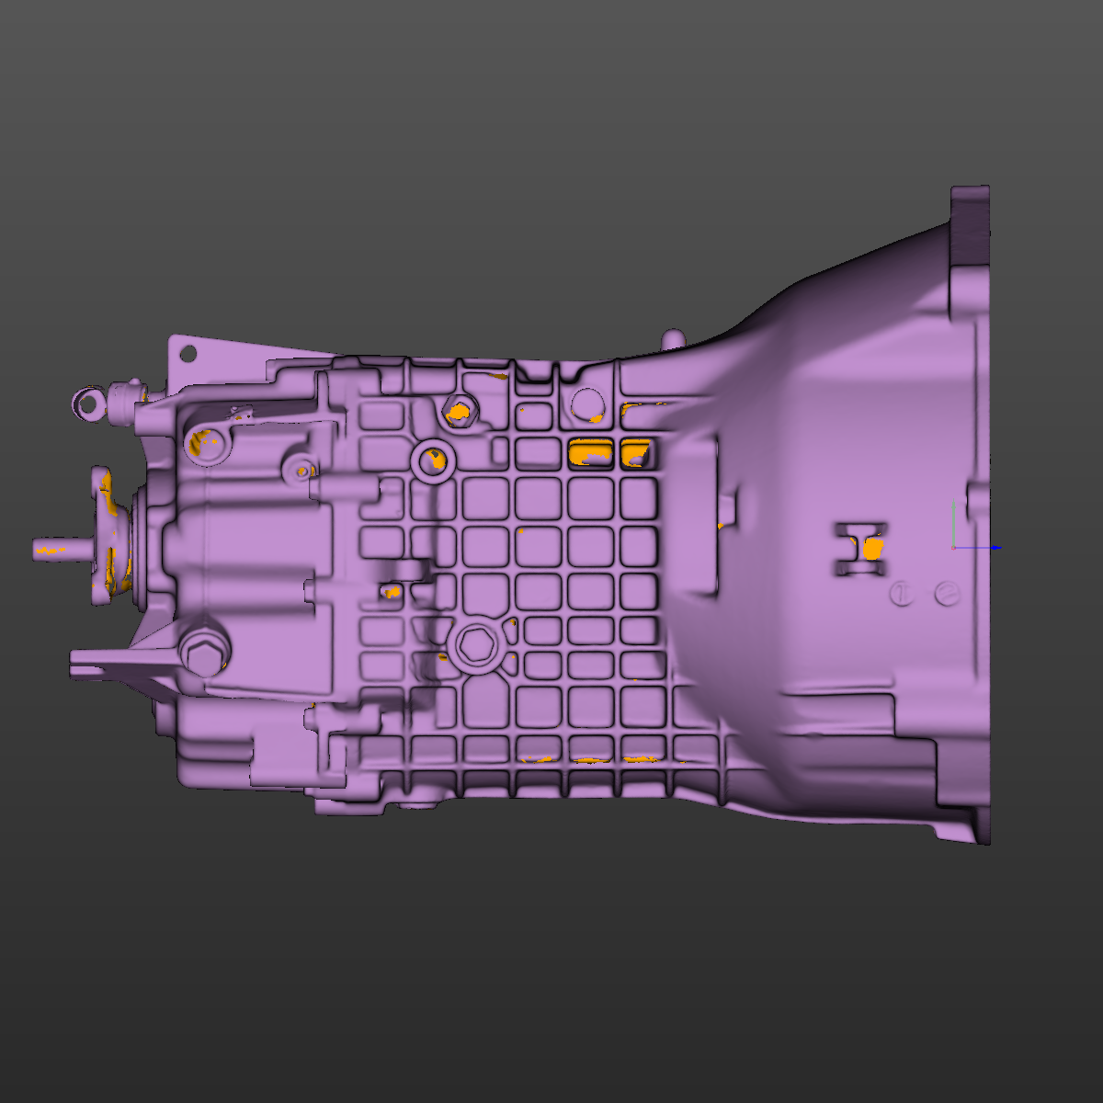Click the large hex drain plug on ribbed casing

pyautogui.click(x=478, y=645)
